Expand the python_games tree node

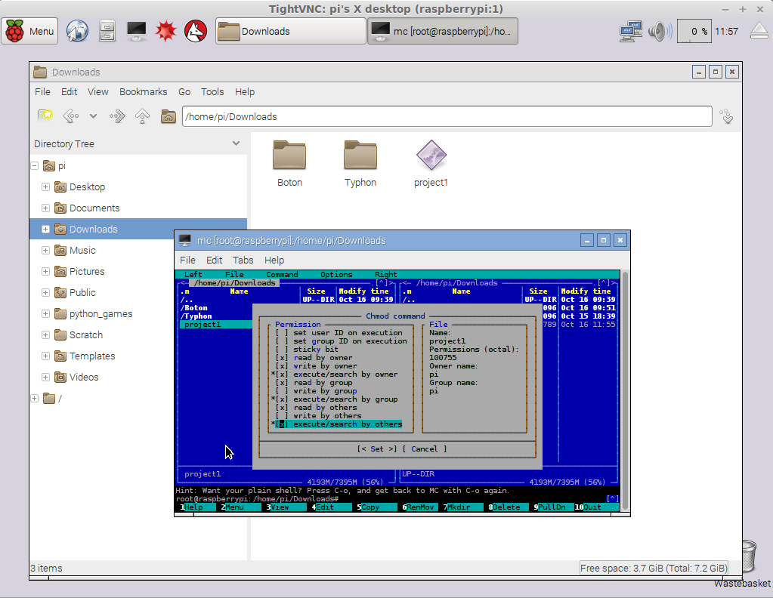click(x=45, y=314)
